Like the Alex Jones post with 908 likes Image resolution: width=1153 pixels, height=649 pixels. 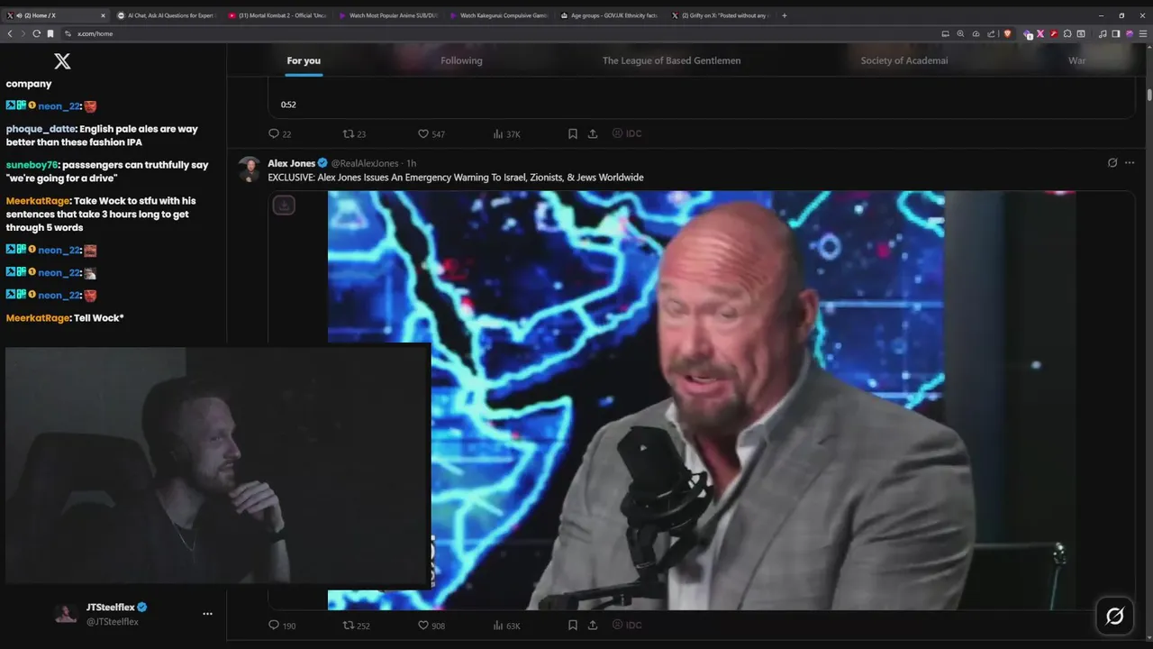(431, 625)
